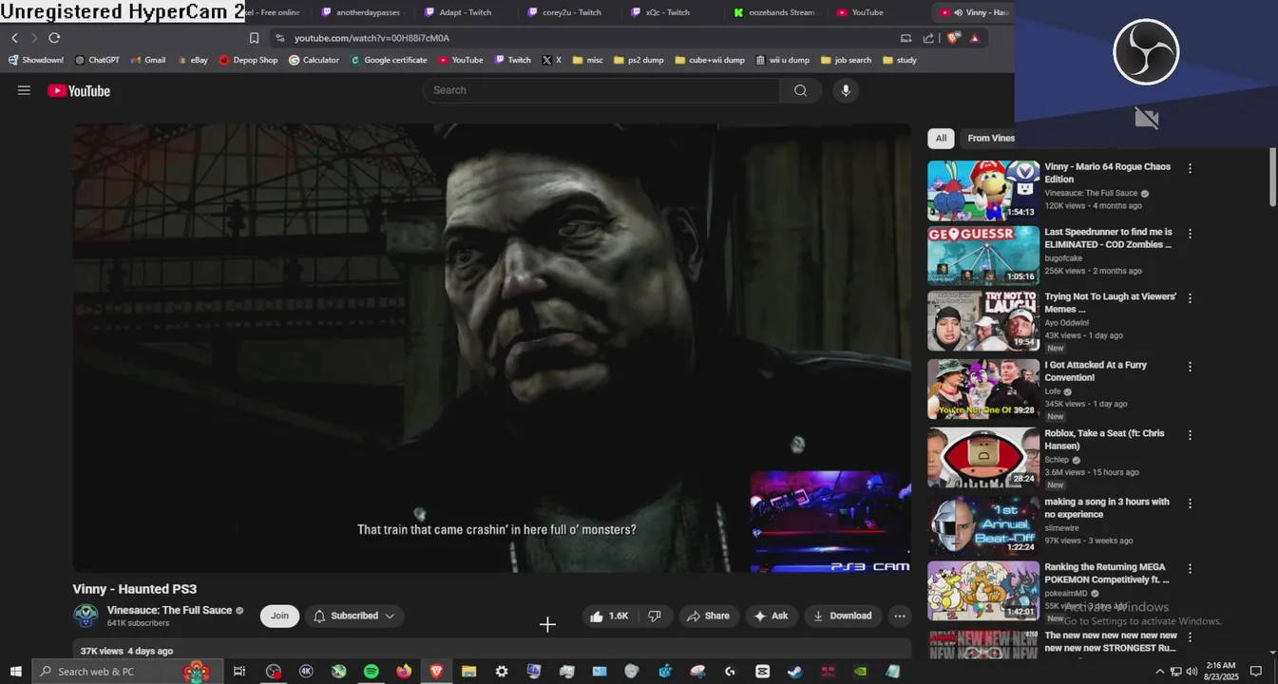Open Steam from the taskbar

794,671
